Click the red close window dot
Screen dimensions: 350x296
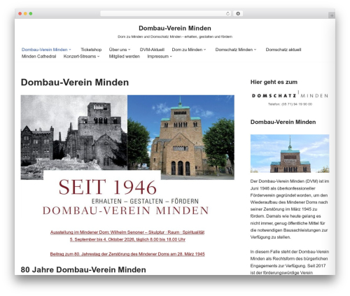pos(20,14)
